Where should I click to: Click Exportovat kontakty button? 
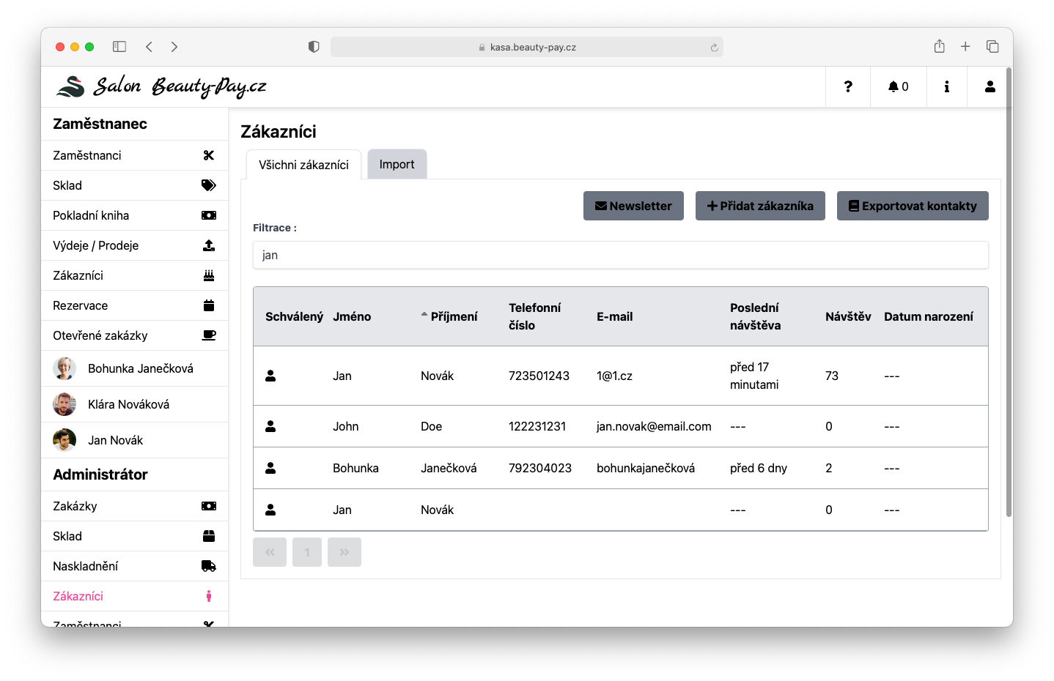(x=913, y=206)
